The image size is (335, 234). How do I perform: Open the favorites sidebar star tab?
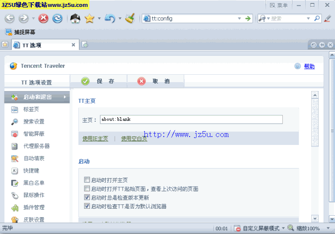click(4, 45)
